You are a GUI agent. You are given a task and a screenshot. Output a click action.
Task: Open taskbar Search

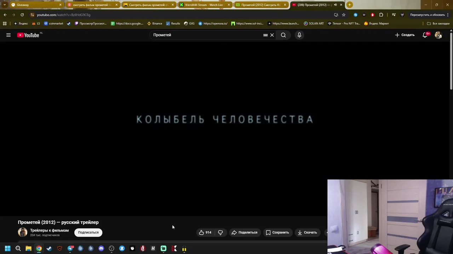(x=18, y=249)
